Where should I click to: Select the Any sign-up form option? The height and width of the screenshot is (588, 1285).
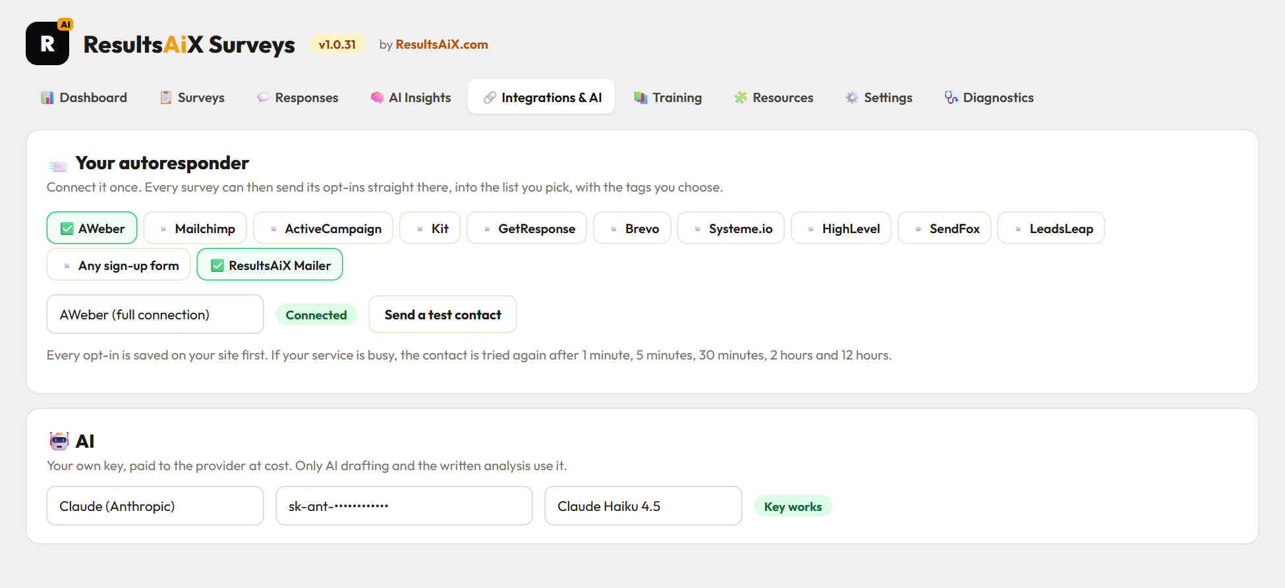pos(119,265)
